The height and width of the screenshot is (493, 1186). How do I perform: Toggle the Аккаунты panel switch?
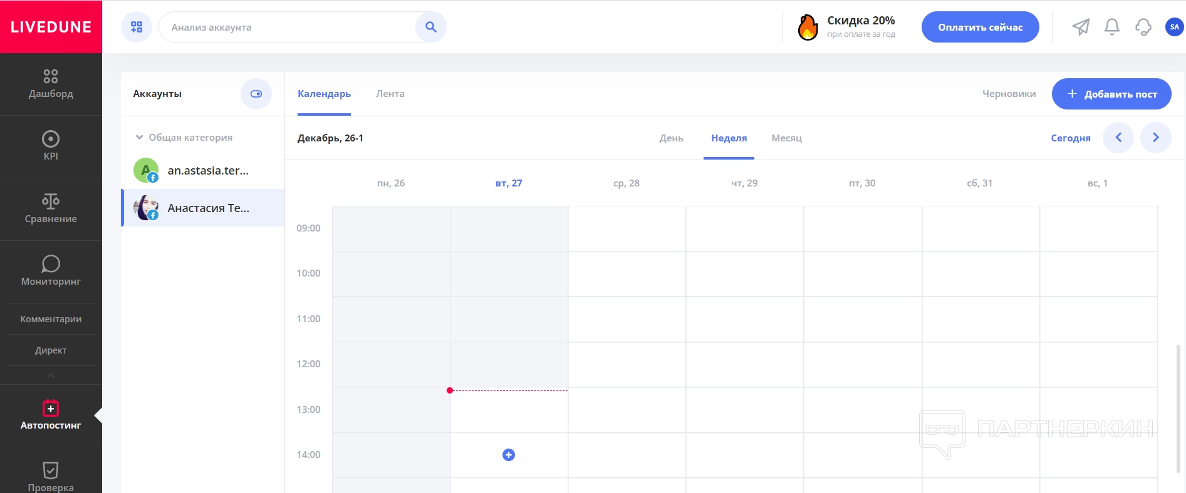[256, 94]
